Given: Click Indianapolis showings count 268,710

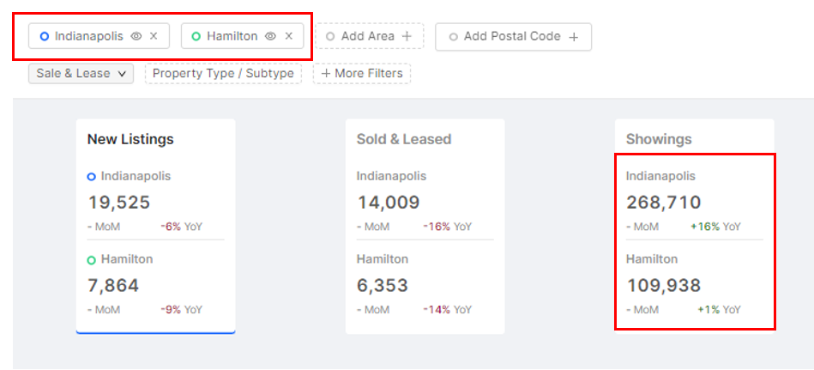Looking at the screenshot, I should click(x=664, y=202).
